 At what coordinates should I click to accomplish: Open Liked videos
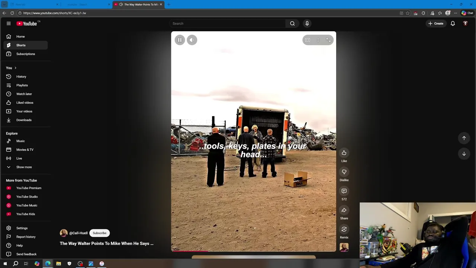click(26, 103)
